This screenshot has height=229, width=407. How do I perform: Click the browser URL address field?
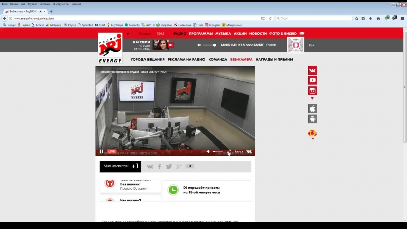135,18
